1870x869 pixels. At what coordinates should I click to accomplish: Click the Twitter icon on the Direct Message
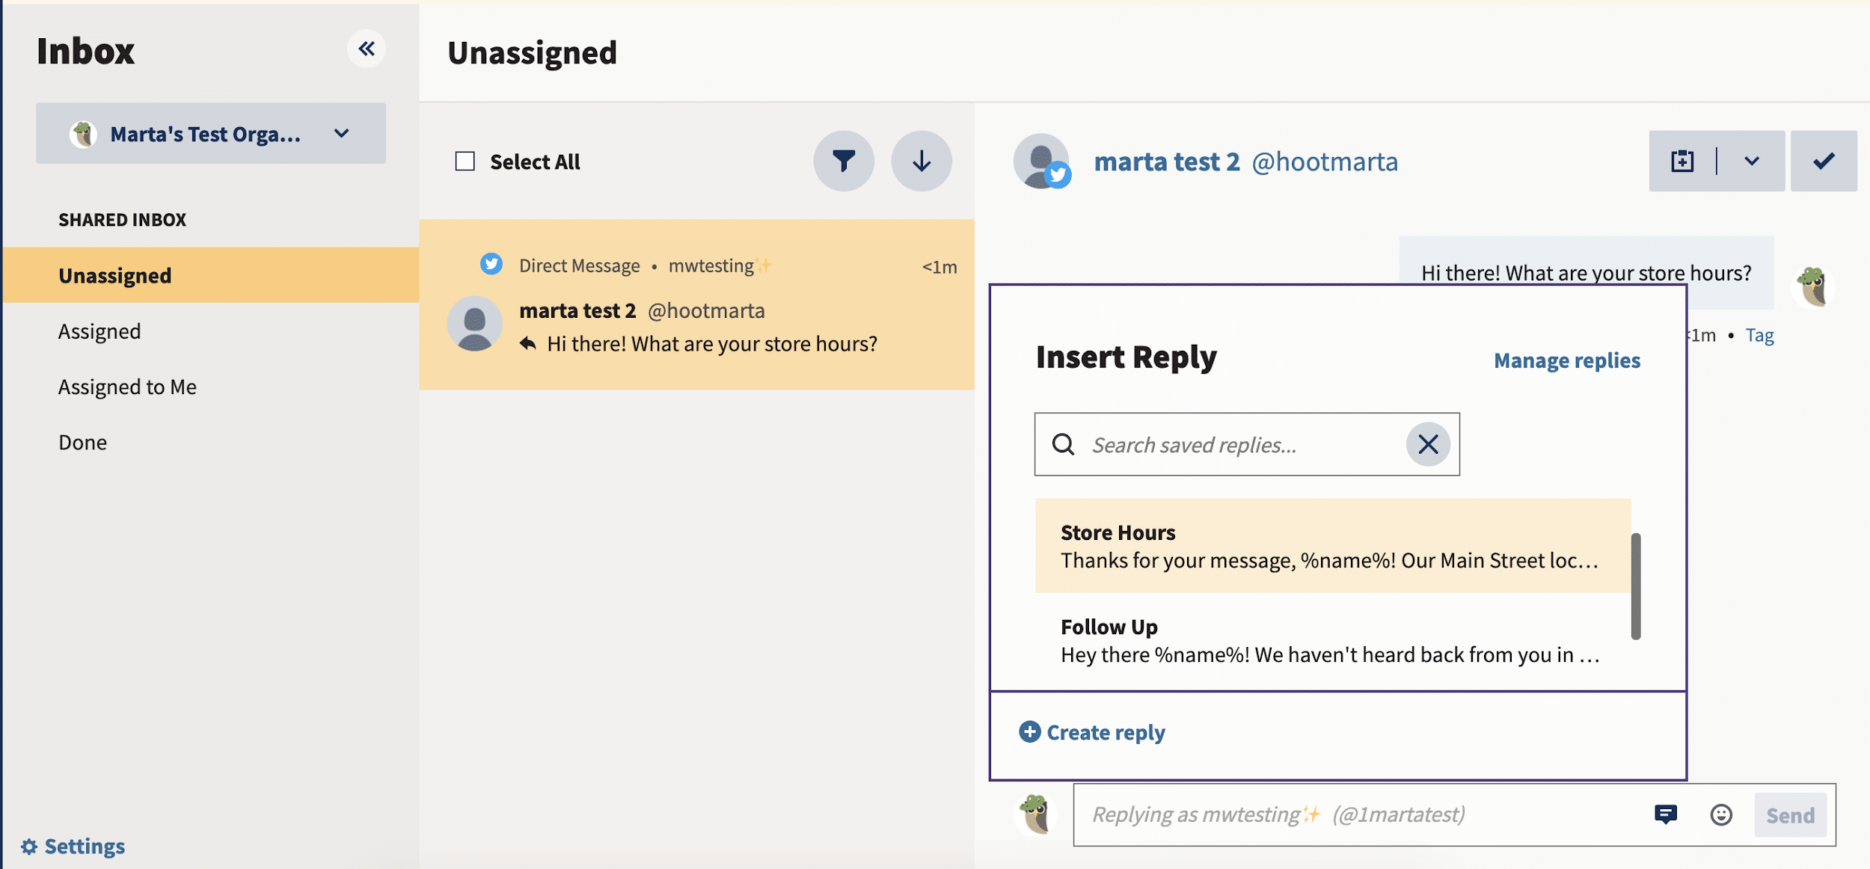pos(492,264)
